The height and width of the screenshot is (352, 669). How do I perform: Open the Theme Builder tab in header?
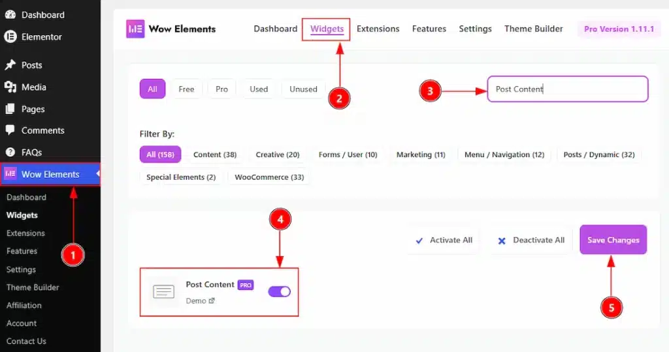click(533, 29)
